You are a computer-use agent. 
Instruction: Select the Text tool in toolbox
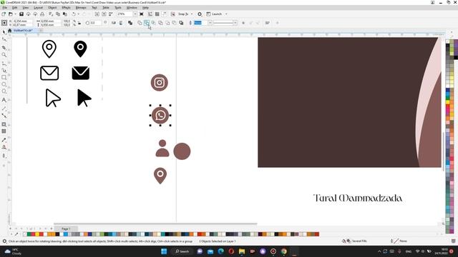(4, 100)
